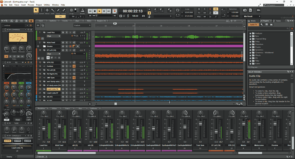Image resolution: width=295 pixels, height=159 pixels.
Task: Toggle the Loop on/off icon
Action: 178,10
